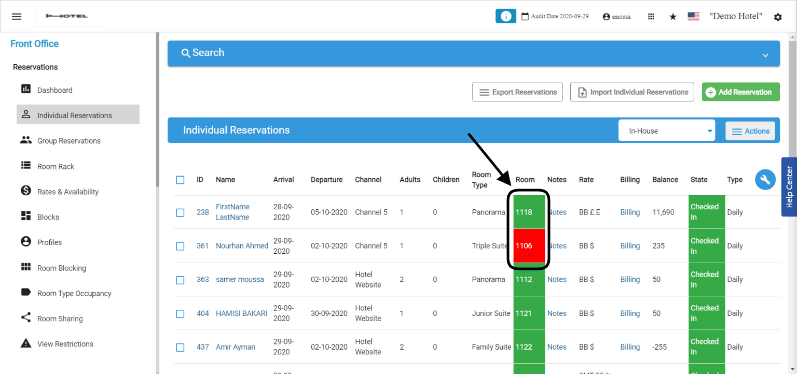Open Room Type Occupancy page
797x374 pixels.
pos(74,293)
